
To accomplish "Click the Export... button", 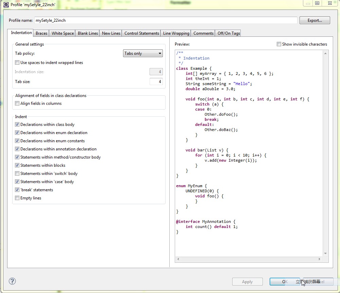I will click(x=314, y=20).
